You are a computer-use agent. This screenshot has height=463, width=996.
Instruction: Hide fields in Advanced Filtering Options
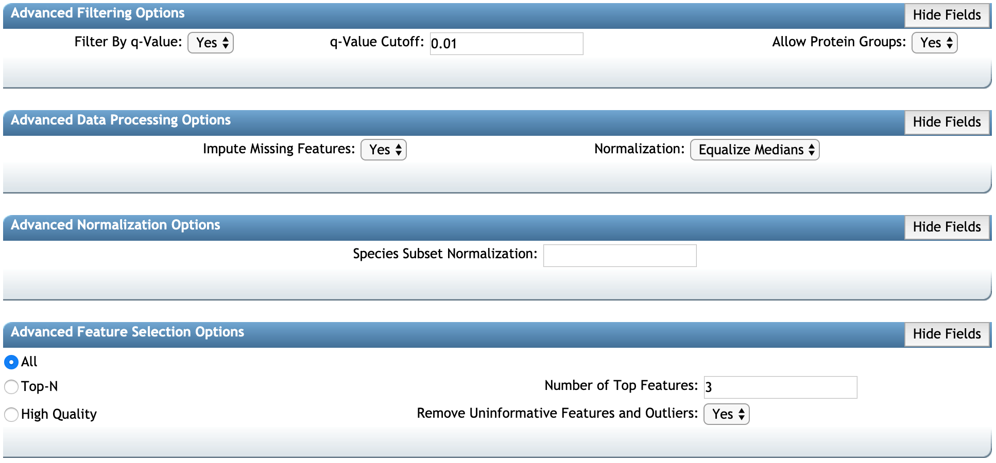click(947, 15)
